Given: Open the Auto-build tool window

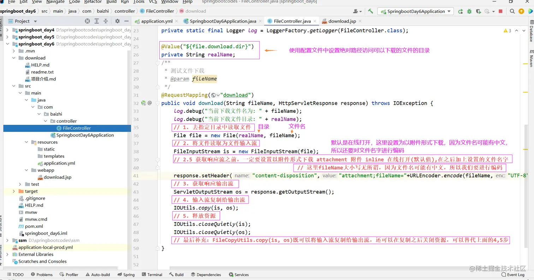Looking at the screenshot, I should tap(97, 274).
